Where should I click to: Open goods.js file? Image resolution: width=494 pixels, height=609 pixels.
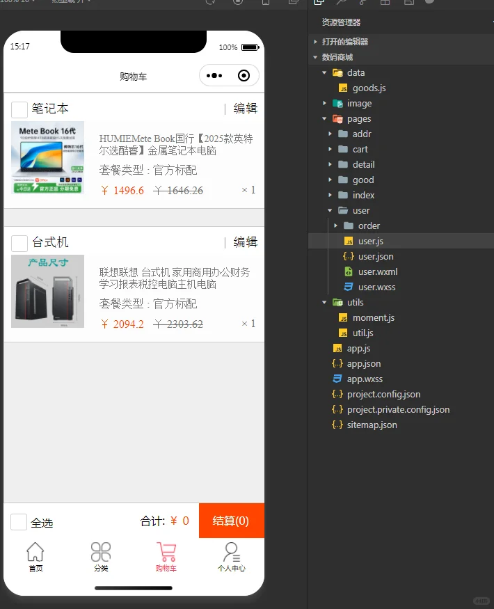369,88
